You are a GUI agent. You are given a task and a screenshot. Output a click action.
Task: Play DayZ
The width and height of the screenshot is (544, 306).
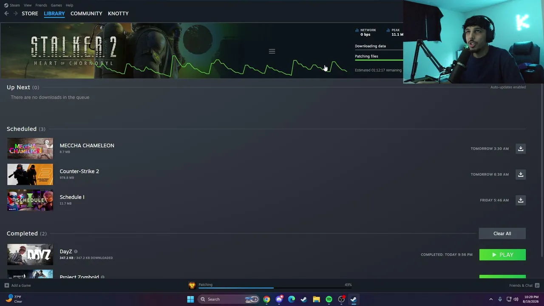502,255
